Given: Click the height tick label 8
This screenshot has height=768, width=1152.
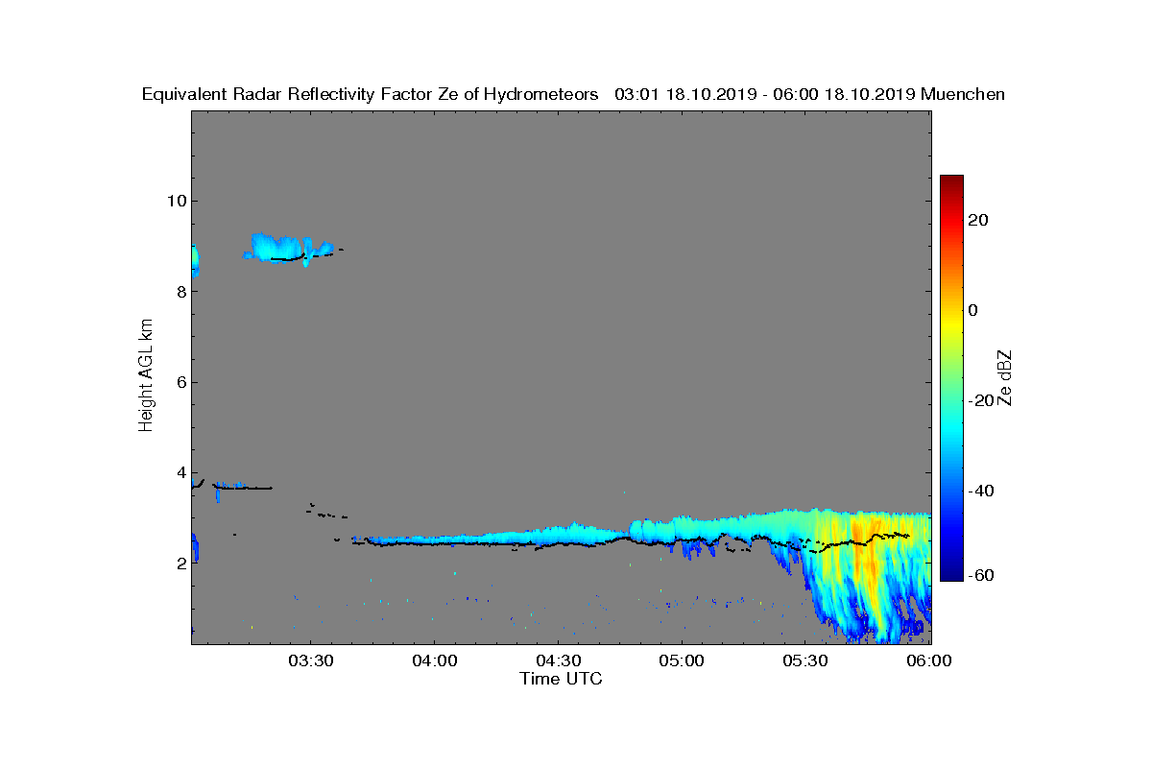Looking at the screenshot, I should pyautogui.click(x=180, y=291).
